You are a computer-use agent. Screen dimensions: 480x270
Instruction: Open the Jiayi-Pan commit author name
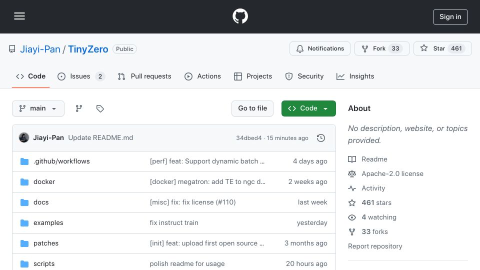(x=48, y=138)
